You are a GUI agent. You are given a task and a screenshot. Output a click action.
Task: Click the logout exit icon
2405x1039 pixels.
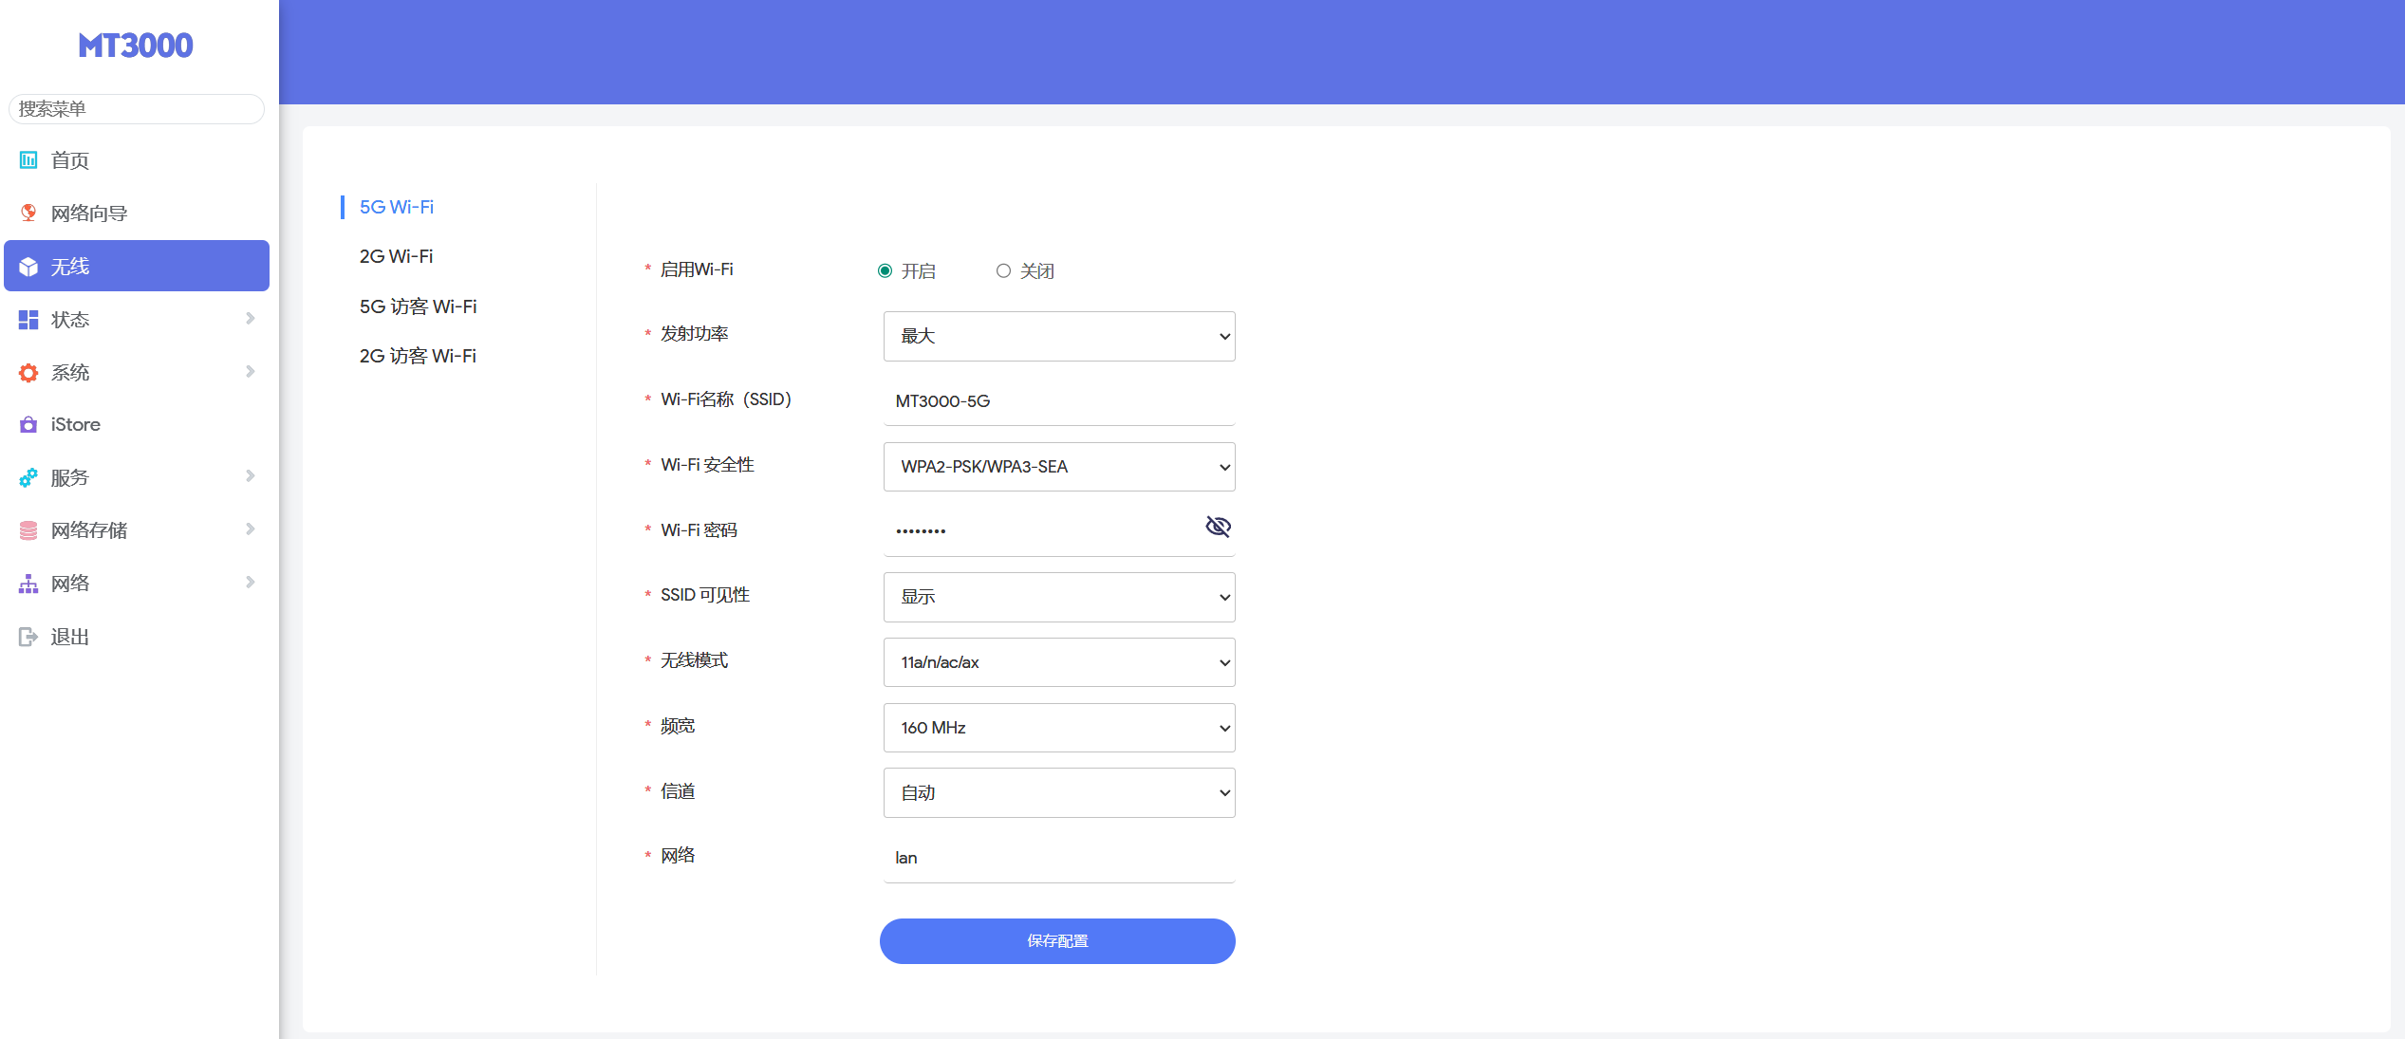click(x=28, y=637)
